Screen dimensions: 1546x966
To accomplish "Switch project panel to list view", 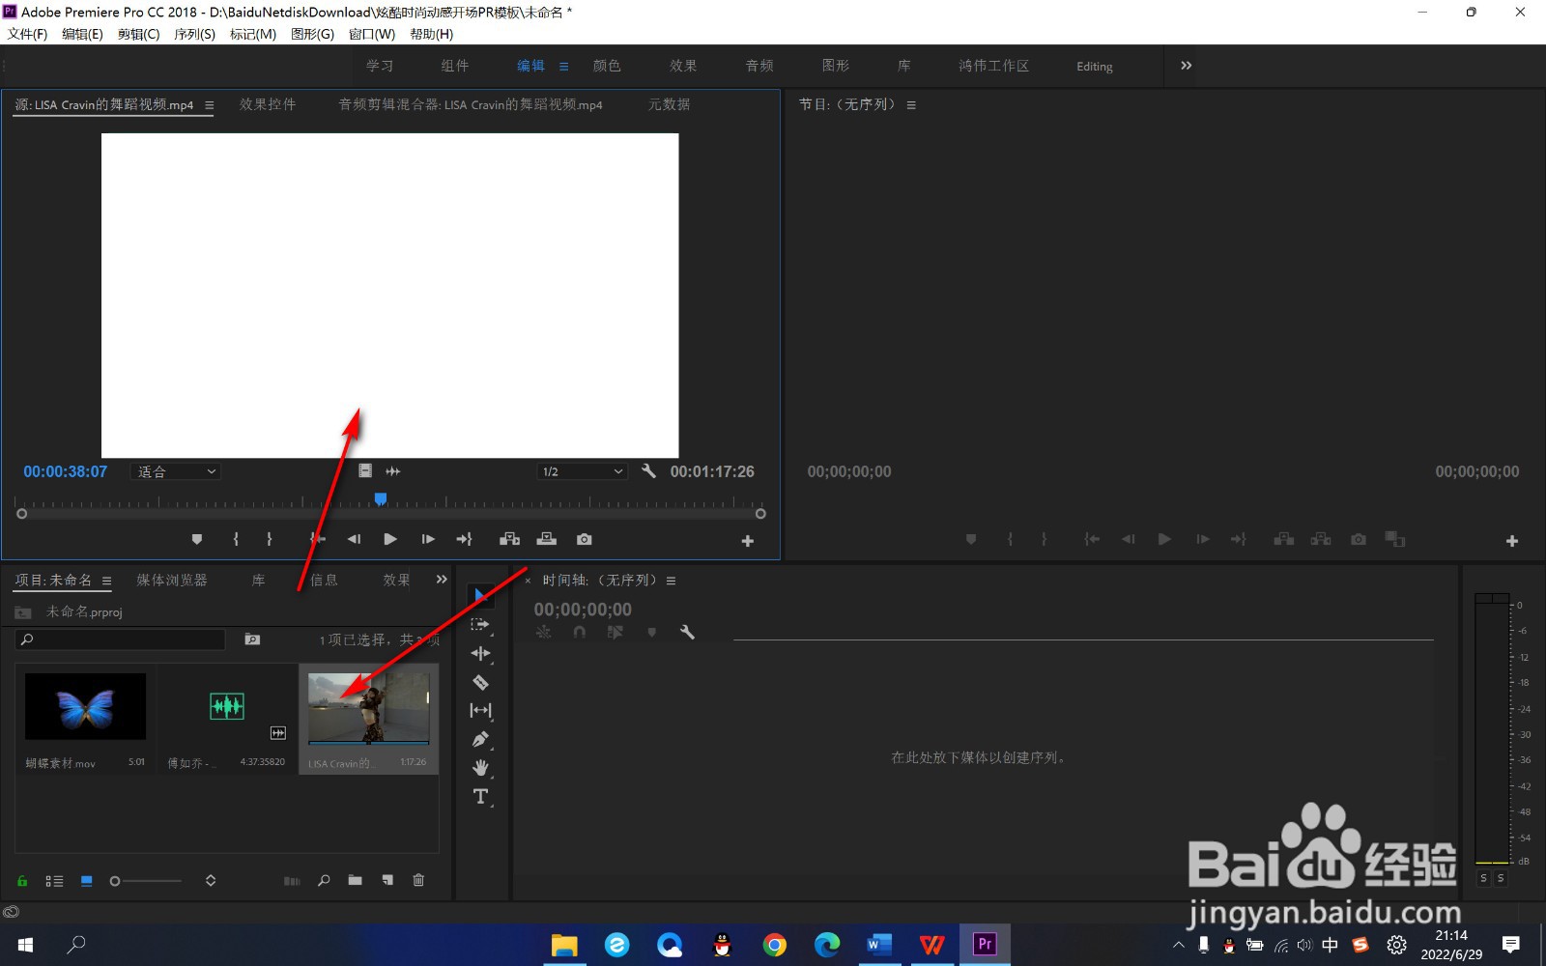I will point(54,881).
